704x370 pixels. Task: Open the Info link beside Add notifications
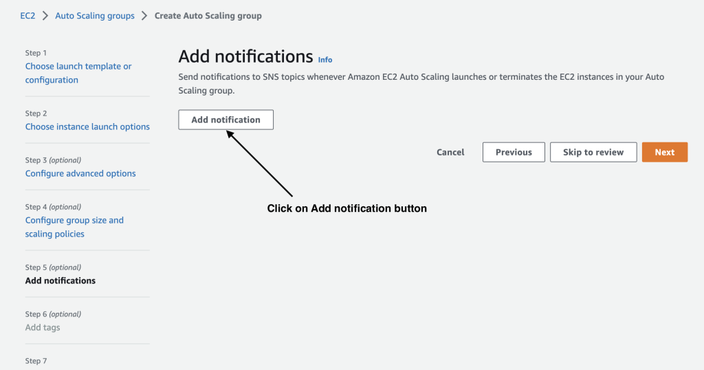pos(325,60)
